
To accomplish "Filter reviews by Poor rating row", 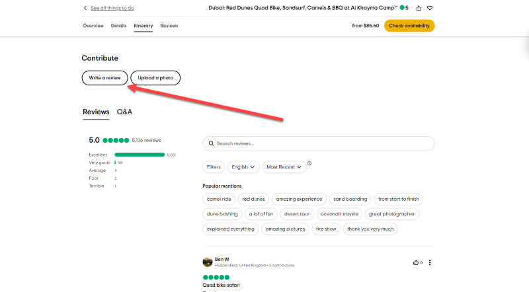I will [102, 178].
